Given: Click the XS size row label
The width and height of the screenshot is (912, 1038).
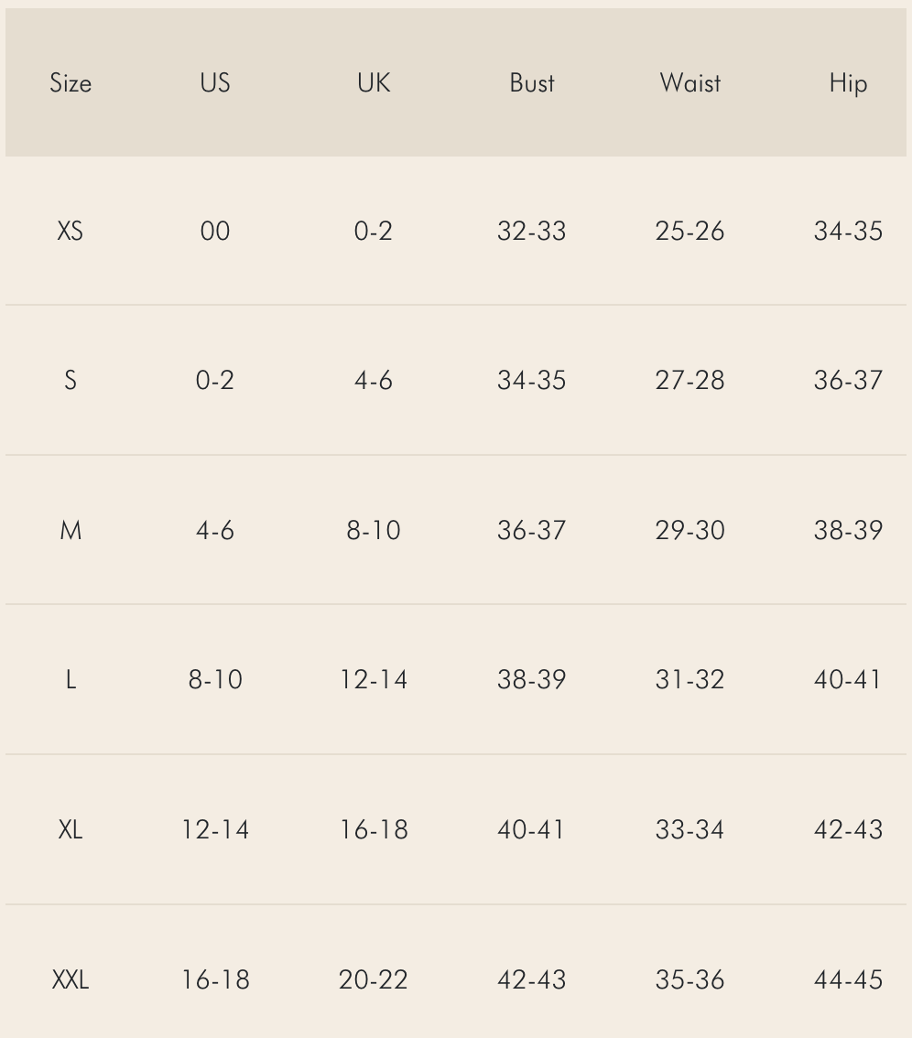Looking at the screenshot, I should pos(71,231).
